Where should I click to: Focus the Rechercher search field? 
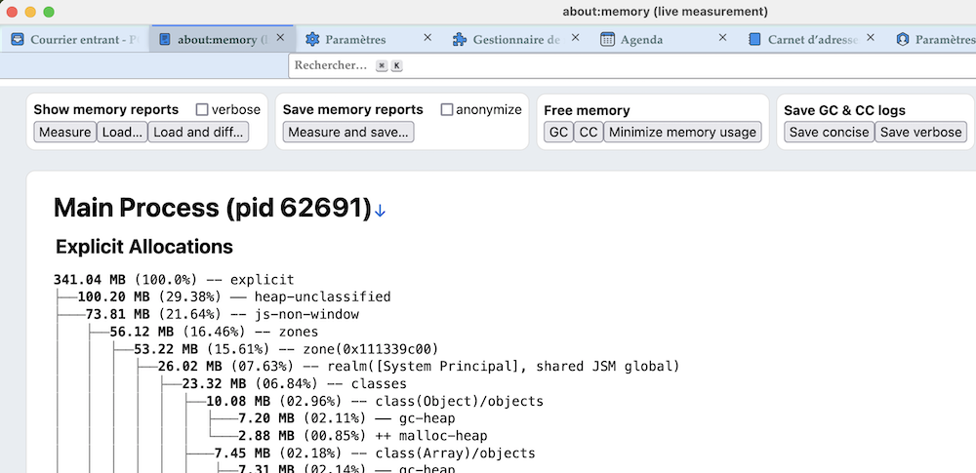point(332,65)
